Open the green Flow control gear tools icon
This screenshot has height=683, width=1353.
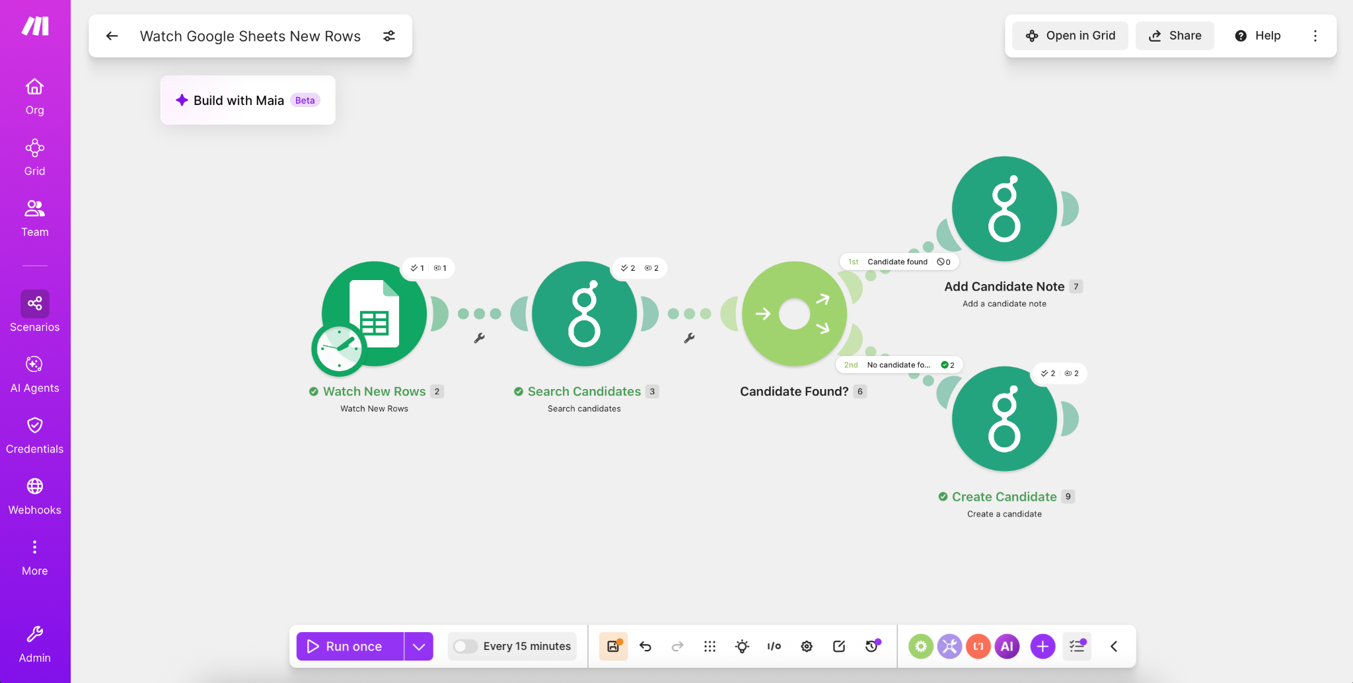point(920,646)
